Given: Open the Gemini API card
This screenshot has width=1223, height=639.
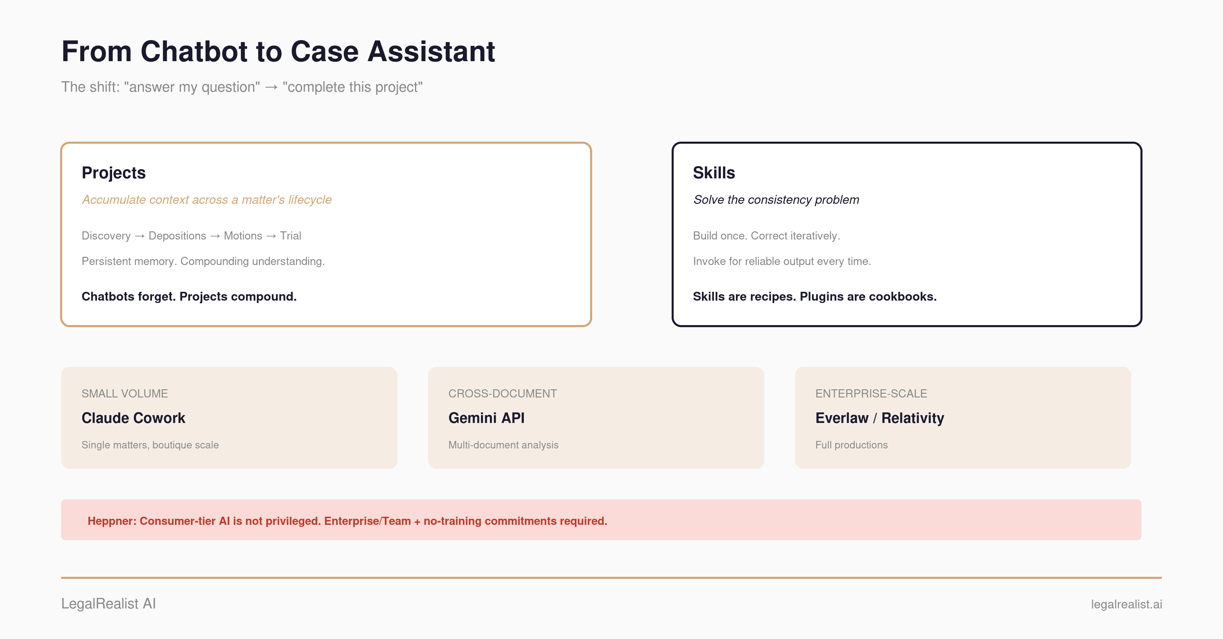Looking at the screenshot, I should pos(596,418).
